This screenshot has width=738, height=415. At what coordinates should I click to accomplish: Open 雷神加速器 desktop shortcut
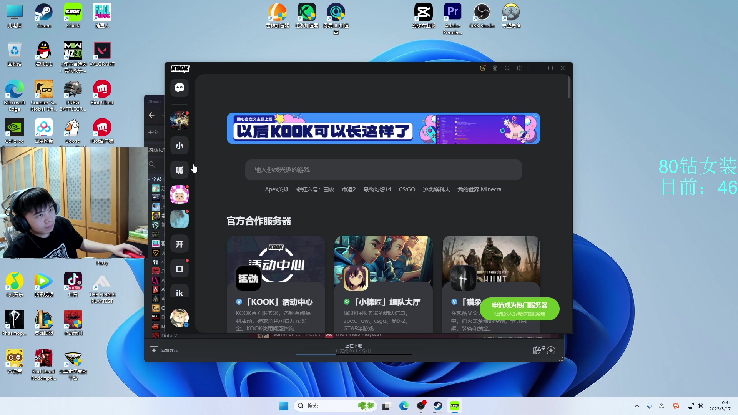(278, 16)
